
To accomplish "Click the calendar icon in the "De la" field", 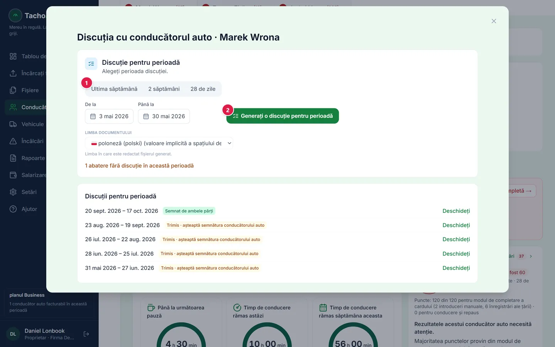I will click(93, 116).
